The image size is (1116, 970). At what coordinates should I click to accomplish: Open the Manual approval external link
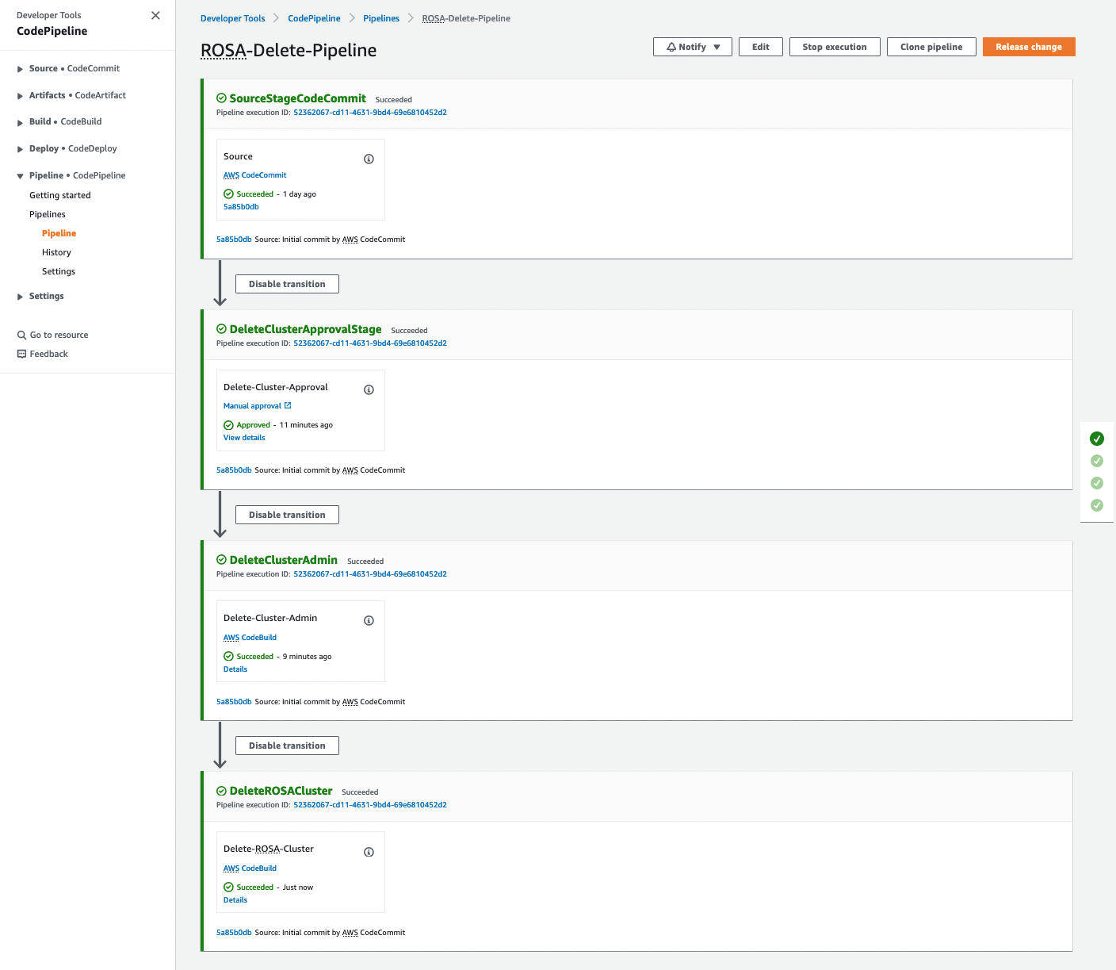click(x=257, y=406)
